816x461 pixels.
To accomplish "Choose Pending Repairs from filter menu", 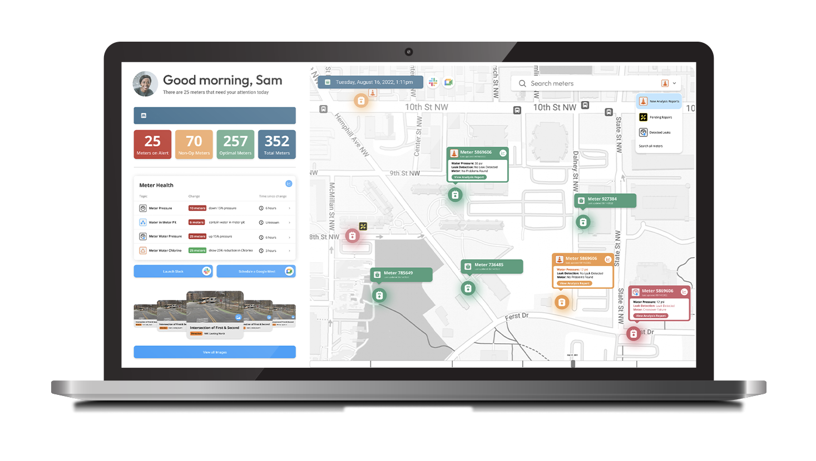I will click(659, 117).
